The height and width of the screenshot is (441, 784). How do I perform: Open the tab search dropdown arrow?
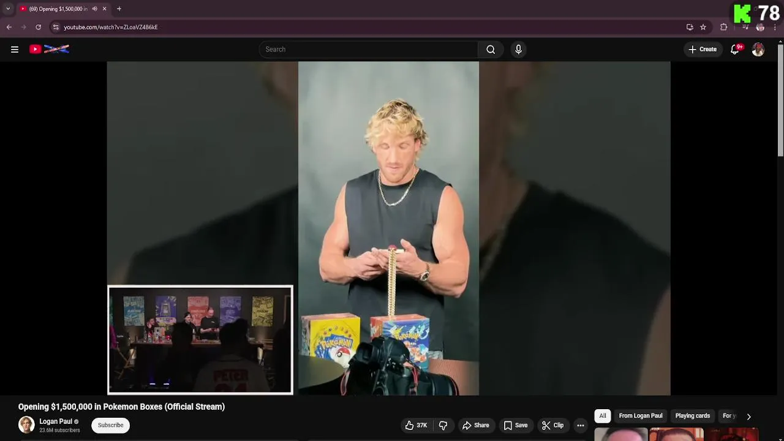[7, 9]
